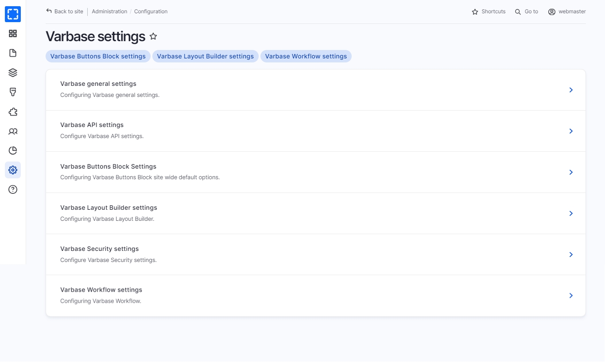The image size is (605, 362).
Task: Switch to Varbase Layout Builder settings tab
Action: pos(205,56)
